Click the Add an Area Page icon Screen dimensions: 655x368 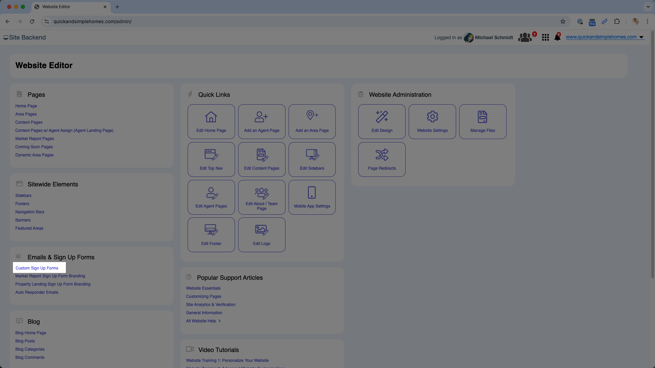[x=311, y=121]
